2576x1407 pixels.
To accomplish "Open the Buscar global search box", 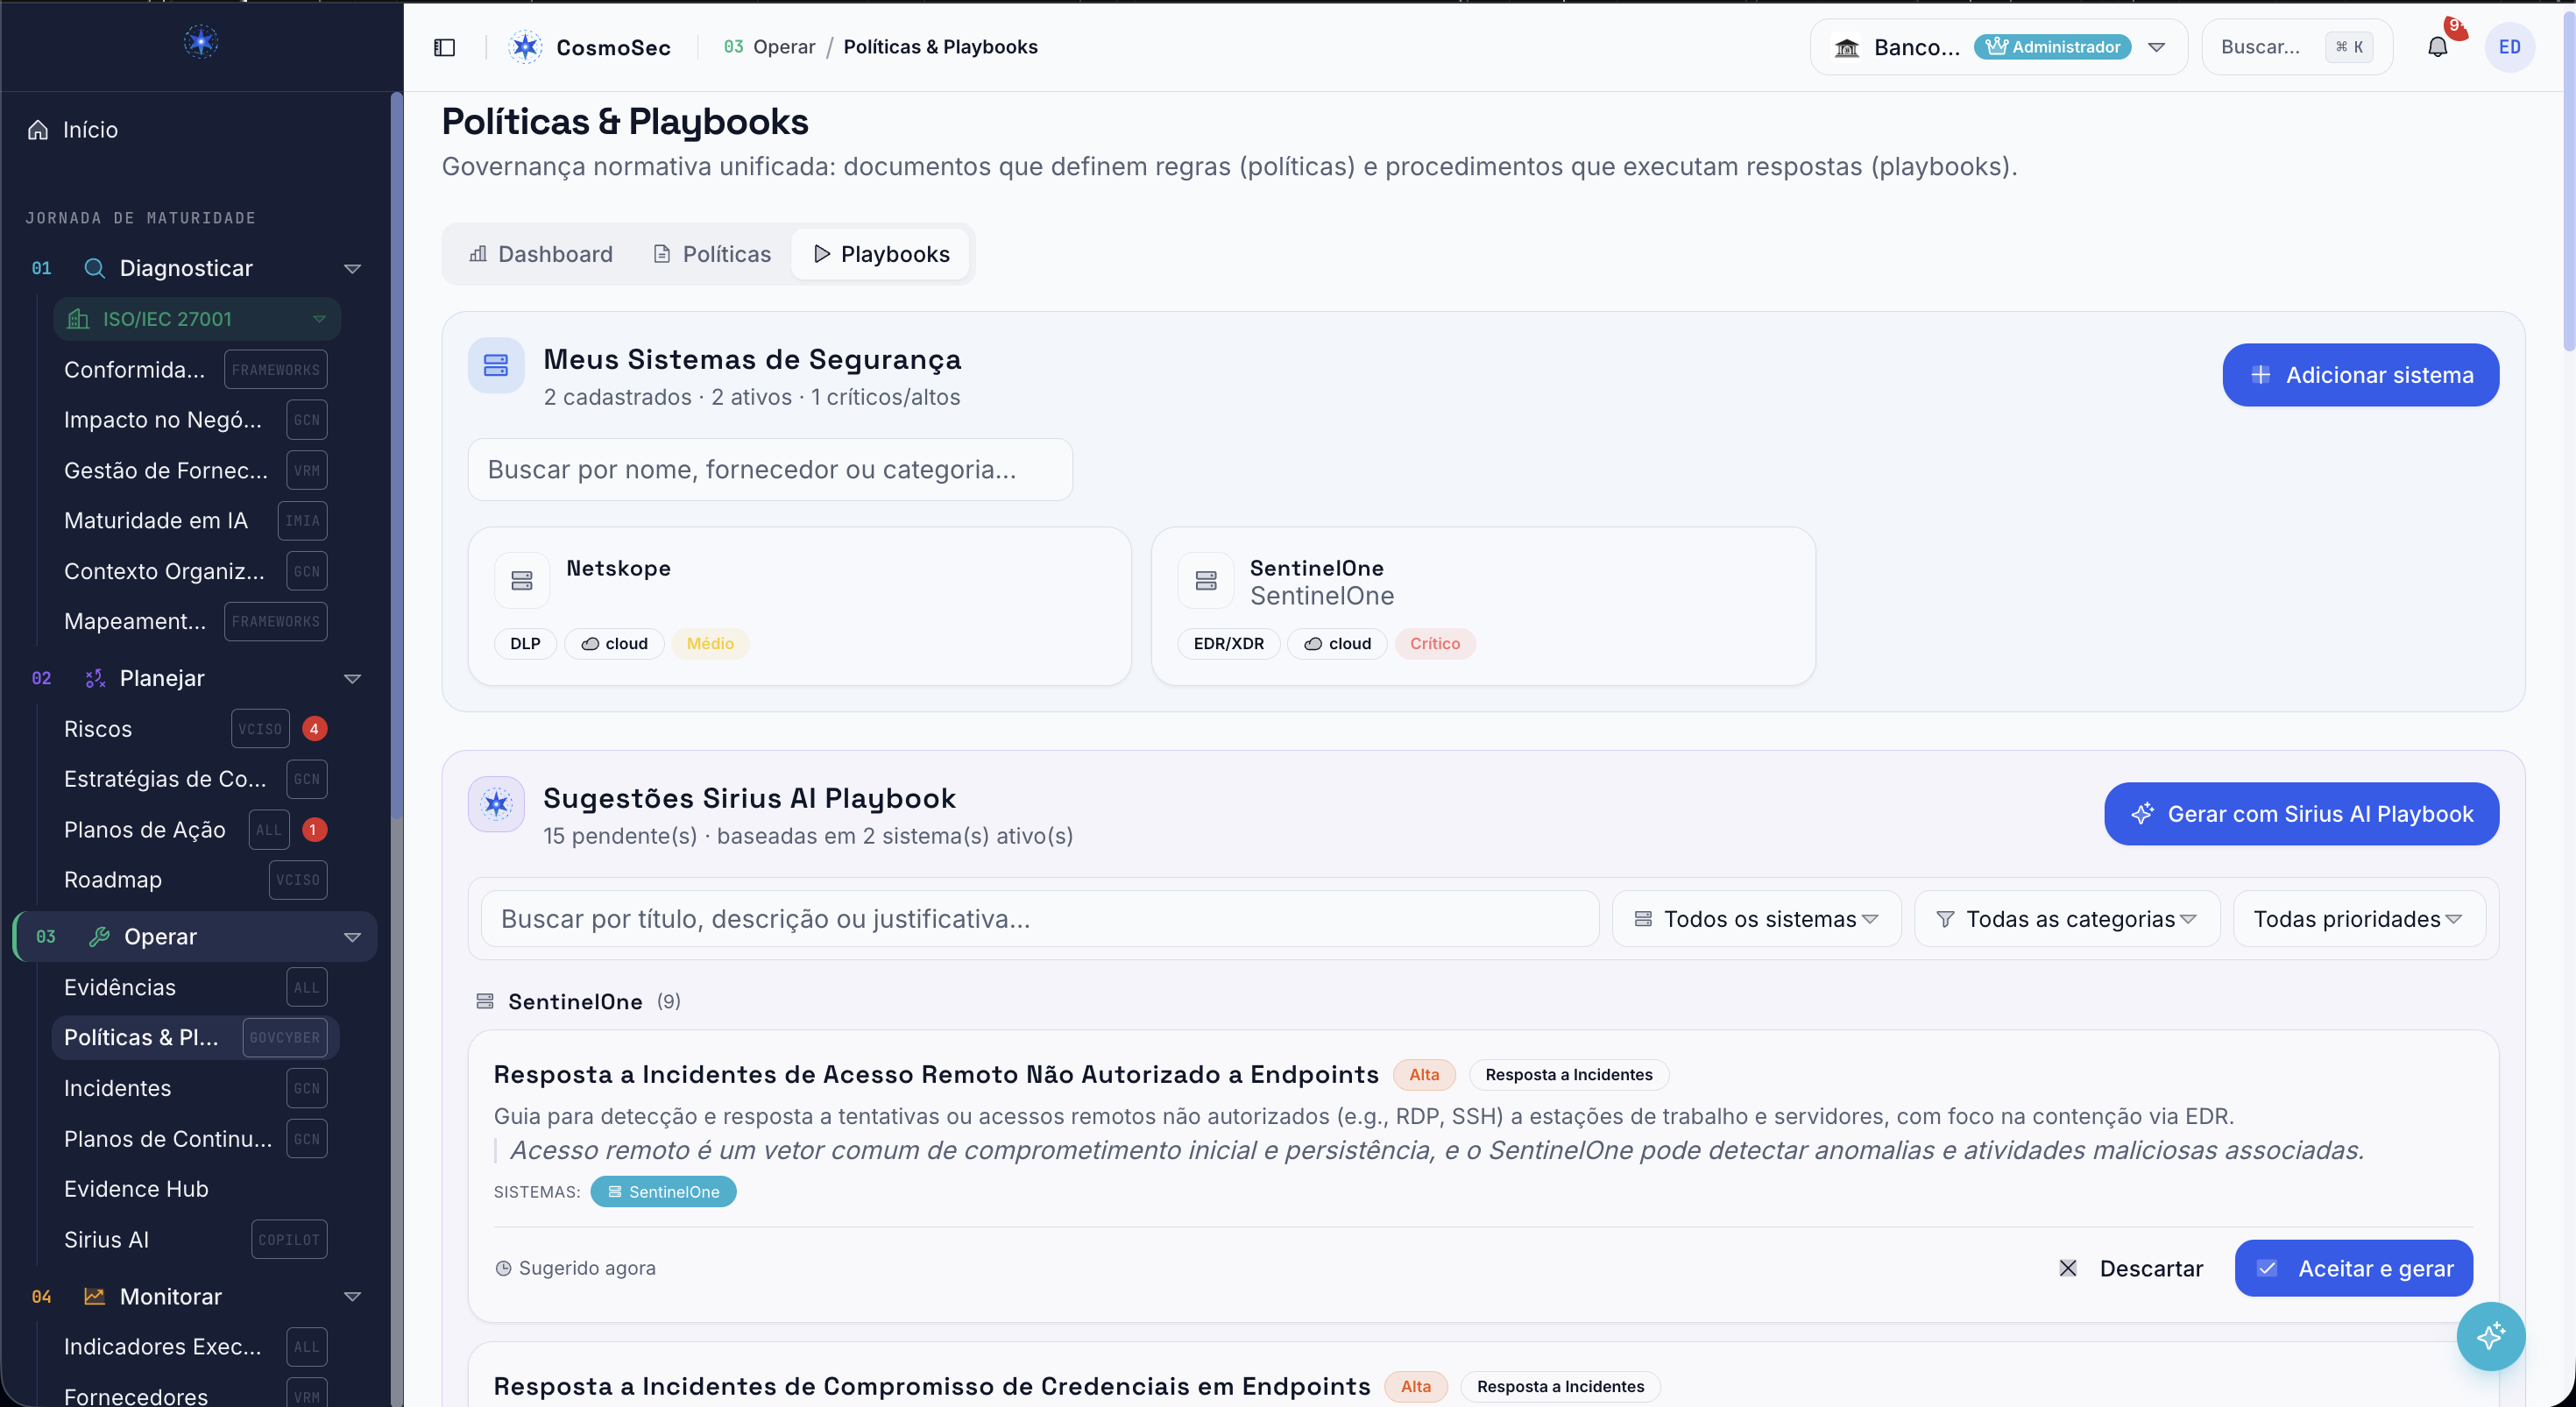I will (x=2297, y=47).
